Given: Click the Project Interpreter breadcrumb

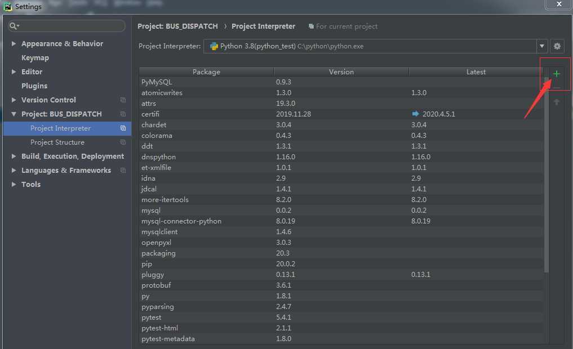Looking at the screenshot, I should click(x=263, y=26).
